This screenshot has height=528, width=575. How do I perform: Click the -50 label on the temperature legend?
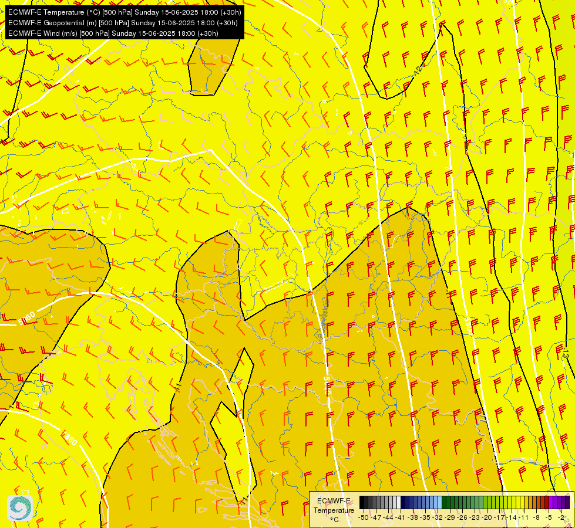coord(364,517)
